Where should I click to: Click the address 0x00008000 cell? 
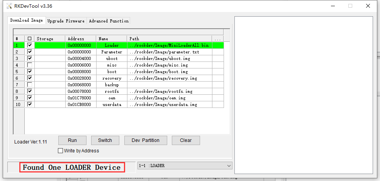[x=81, y=72]
